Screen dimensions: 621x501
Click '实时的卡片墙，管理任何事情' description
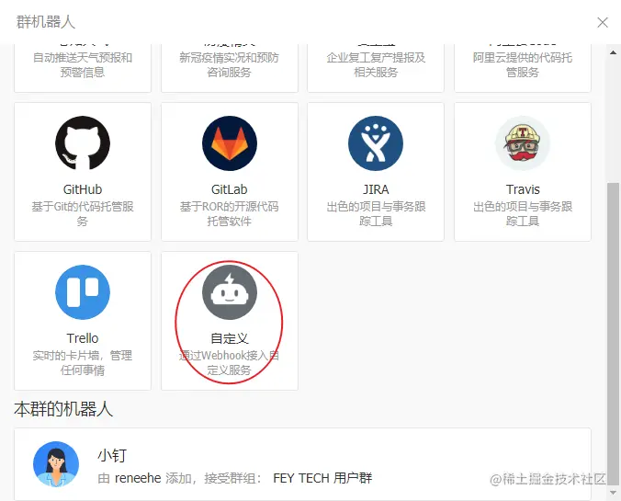pyautogui.click(x=83, y=363)
